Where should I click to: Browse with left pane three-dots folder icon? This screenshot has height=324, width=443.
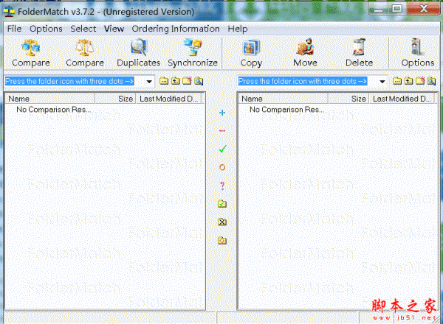point(164,81)
